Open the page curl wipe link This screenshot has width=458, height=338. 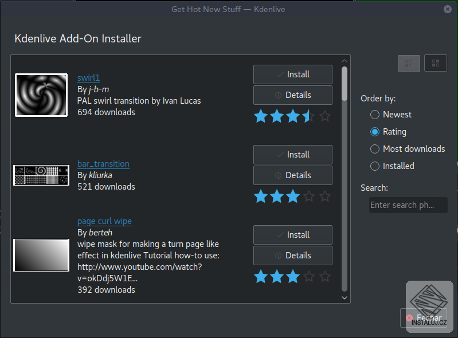point(104,221)
